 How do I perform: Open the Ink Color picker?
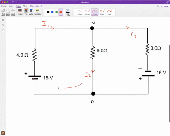pos(68,12)
